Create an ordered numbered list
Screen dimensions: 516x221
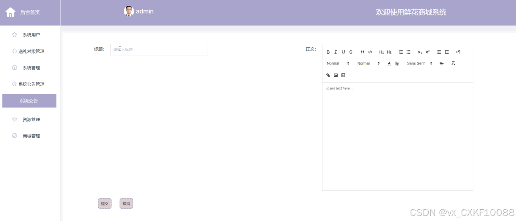pyautogui.click(x=401, y=52)
